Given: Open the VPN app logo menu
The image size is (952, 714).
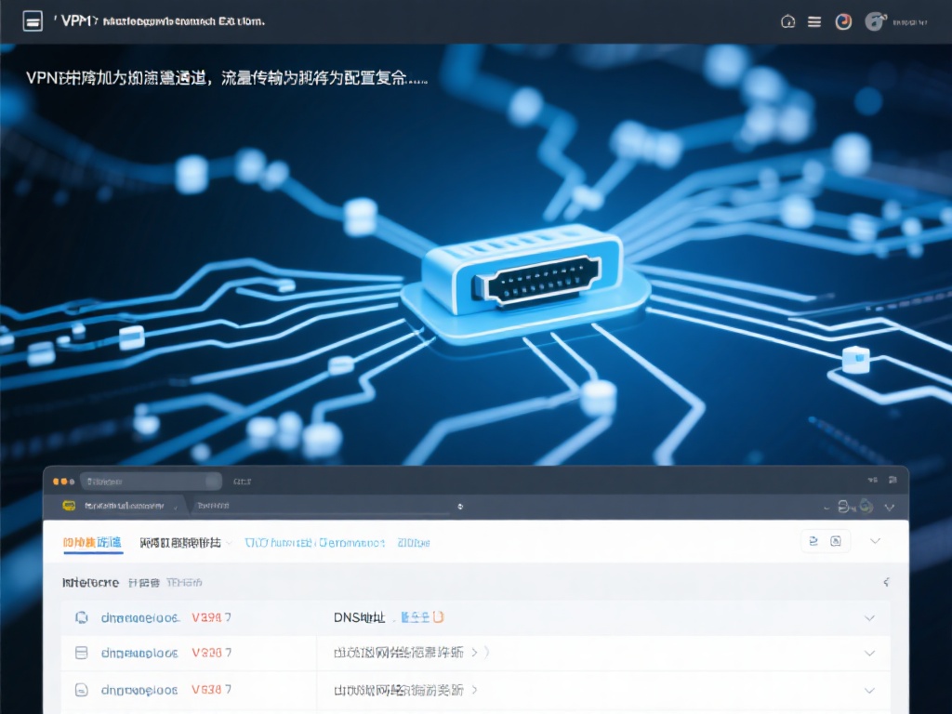Looking at the screenshot, I should 32,20.
